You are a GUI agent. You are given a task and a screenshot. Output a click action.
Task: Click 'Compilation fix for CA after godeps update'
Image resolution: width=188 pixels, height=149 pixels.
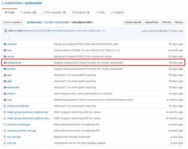tap(80, 143)
